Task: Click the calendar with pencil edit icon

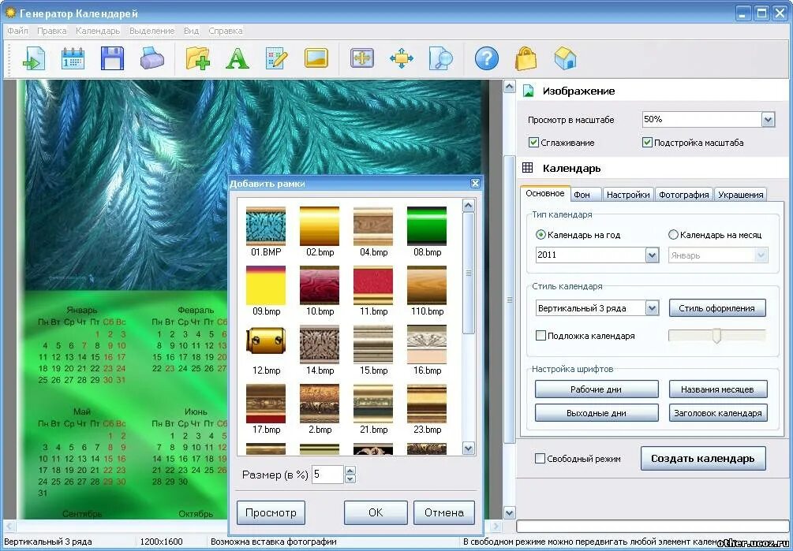Action: click(x=277, y=58)
